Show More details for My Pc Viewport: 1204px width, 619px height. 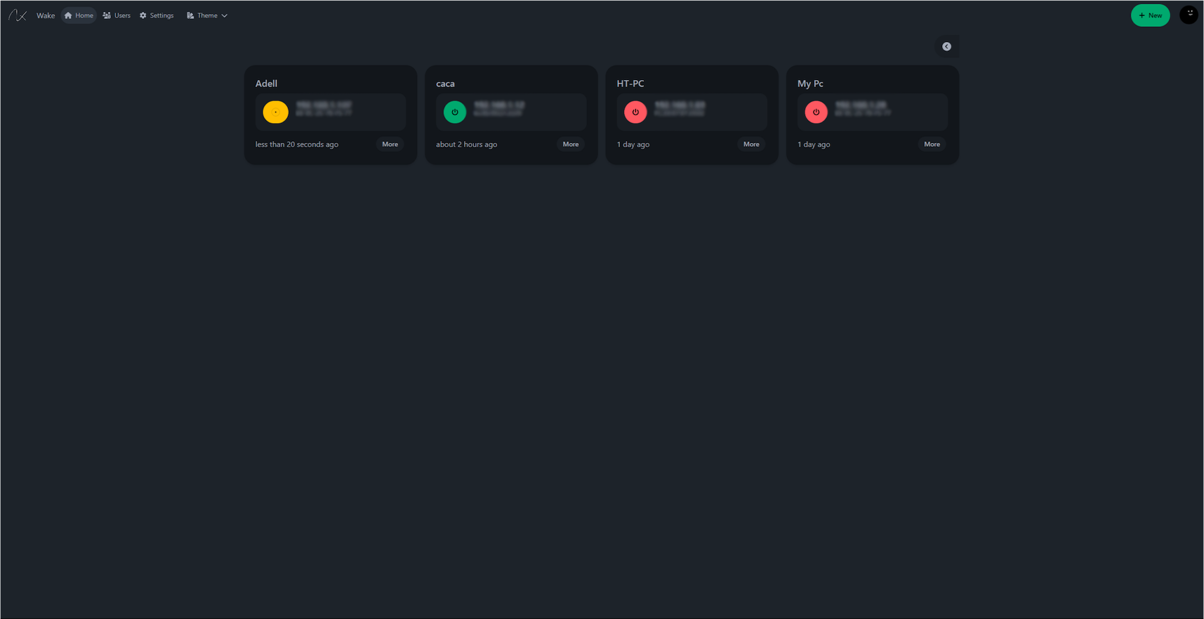coord(932,144)
